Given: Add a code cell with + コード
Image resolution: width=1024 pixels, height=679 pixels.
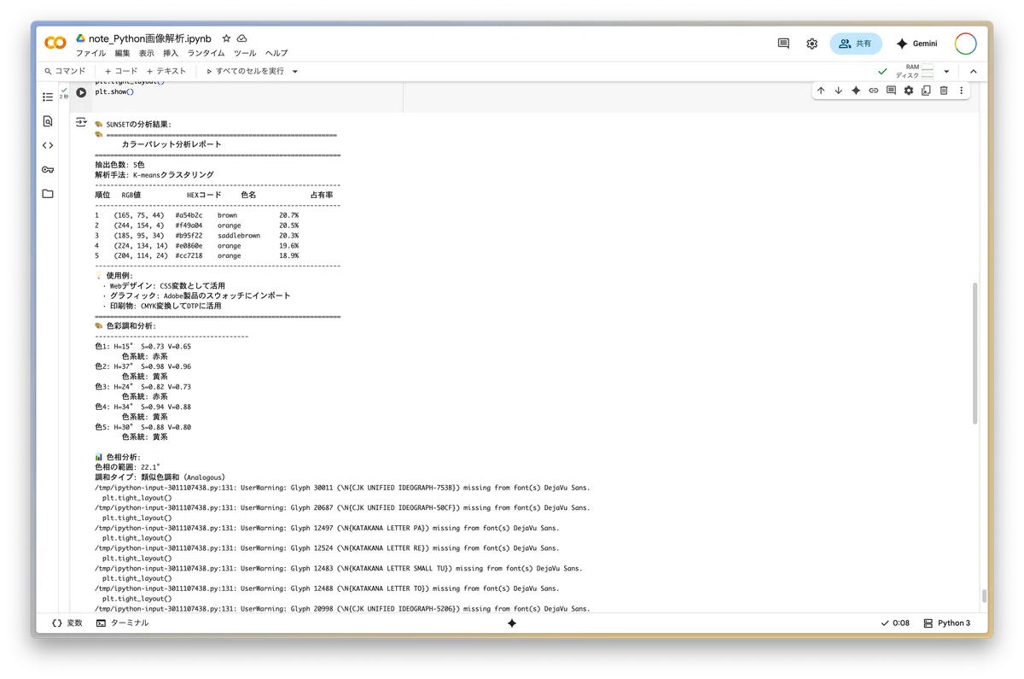Looking at the screenshot, I should [x=121, y=71].
